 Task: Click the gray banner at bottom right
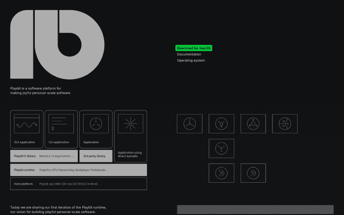click(x=255, y=210)
